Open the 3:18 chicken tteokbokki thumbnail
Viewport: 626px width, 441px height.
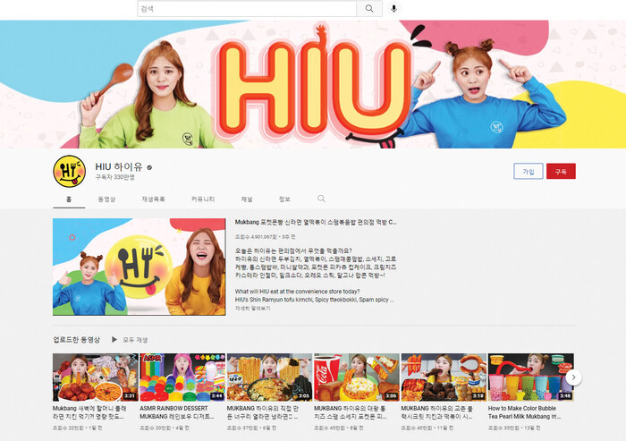444,377
